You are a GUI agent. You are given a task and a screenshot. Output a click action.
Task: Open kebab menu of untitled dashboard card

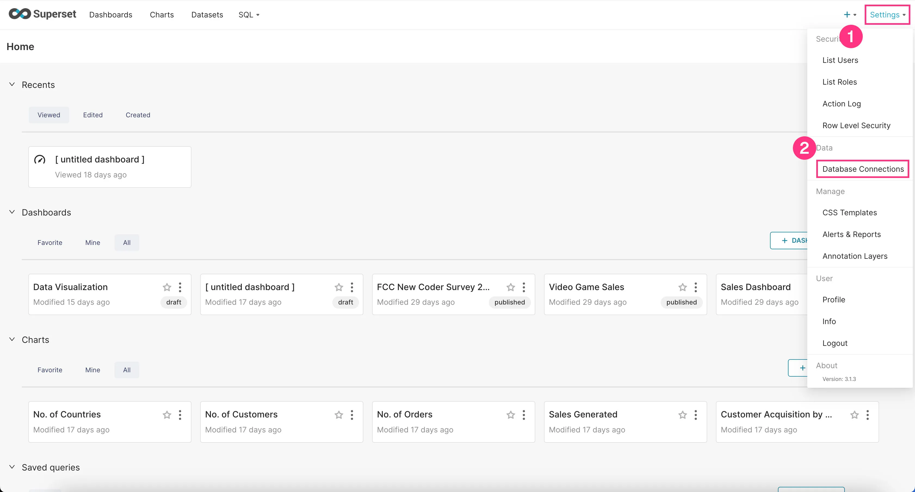click(x=352, y=287)
